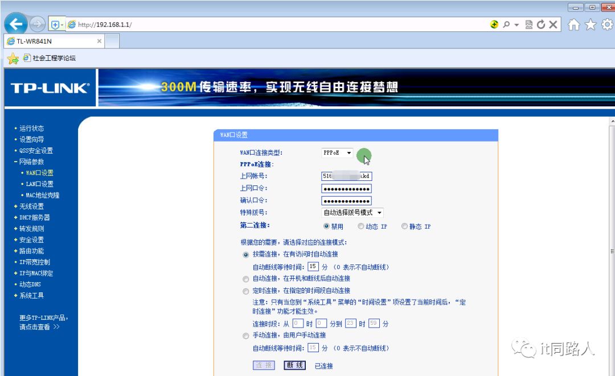The width and height of the screenshot is (615, 376).
Task: Collapse the 网络参数 menu section
Action: [31, 162]
